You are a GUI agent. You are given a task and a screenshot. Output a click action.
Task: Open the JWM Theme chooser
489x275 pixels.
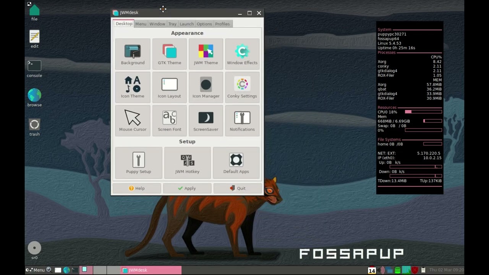tap(206, 54)
